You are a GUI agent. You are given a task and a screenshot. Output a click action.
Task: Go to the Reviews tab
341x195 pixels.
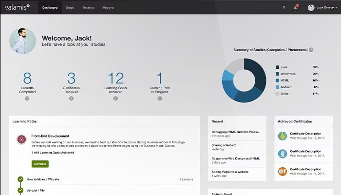coord(89,8)
